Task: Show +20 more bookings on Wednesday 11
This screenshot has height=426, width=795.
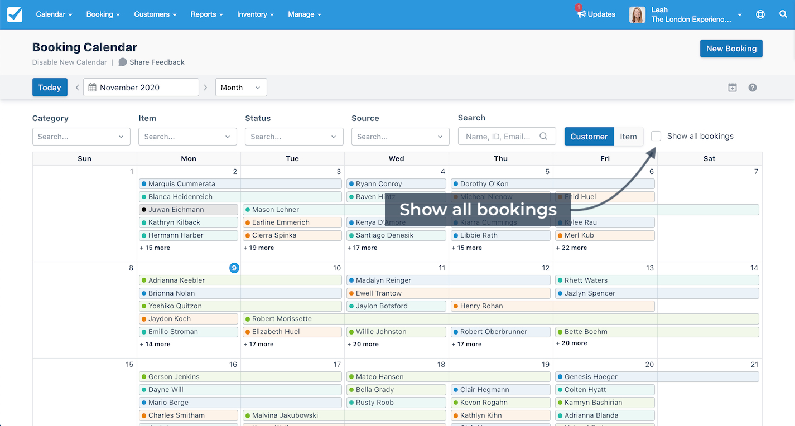Action: click(363, 344)
